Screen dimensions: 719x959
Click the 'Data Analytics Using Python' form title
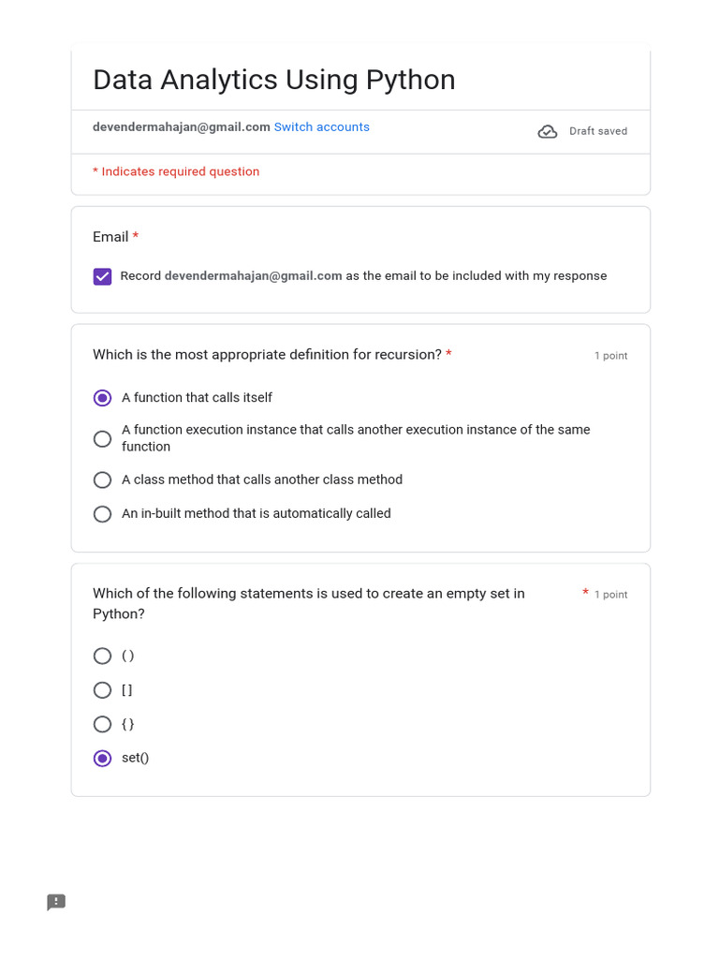coord(273,81)
